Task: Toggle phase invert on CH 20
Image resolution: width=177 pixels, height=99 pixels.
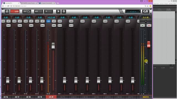Action: (54, 21)
